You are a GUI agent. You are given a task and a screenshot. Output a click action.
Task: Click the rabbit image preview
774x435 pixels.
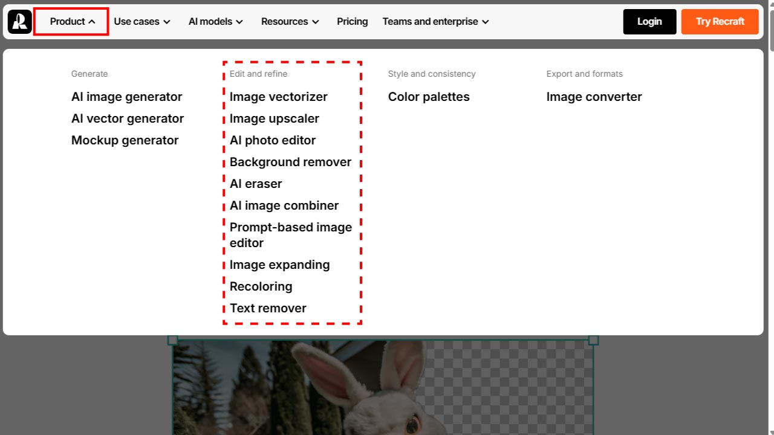[x=383, y=387]
